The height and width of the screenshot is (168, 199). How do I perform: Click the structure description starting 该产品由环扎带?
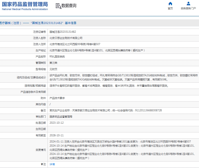tap(124, 78)
